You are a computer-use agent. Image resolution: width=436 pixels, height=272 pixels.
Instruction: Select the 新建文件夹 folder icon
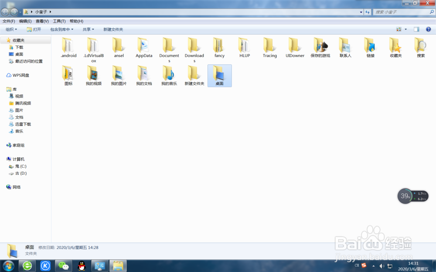click(193, 73)
